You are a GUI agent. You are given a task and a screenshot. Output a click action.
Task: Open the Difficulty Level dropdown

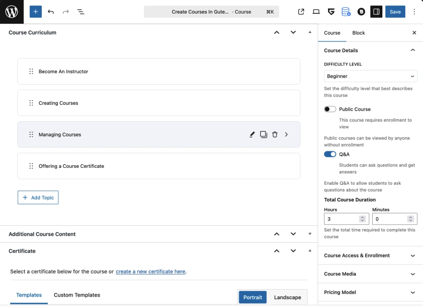(370, 76)
